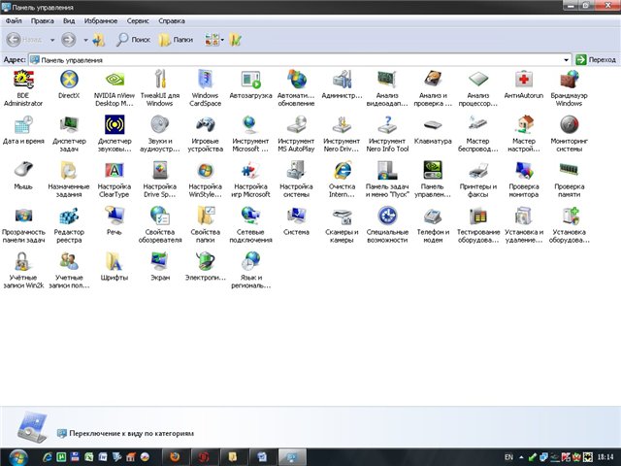Open Шрифты folder
Viewport: 621px width, 466px height.
pos(114,267)
